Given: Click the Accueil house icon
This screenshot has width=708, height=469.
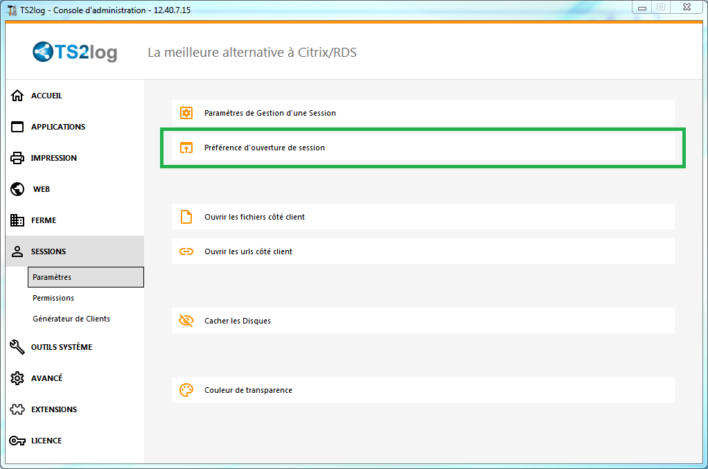Looking at the screenshot, I should (17, 96).
